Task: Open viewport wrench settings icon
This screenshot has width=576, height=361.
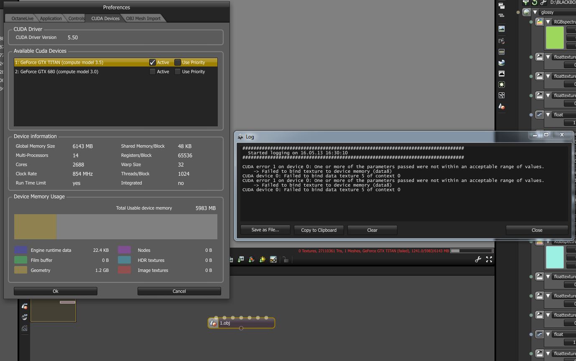Action: pos(478,260)
